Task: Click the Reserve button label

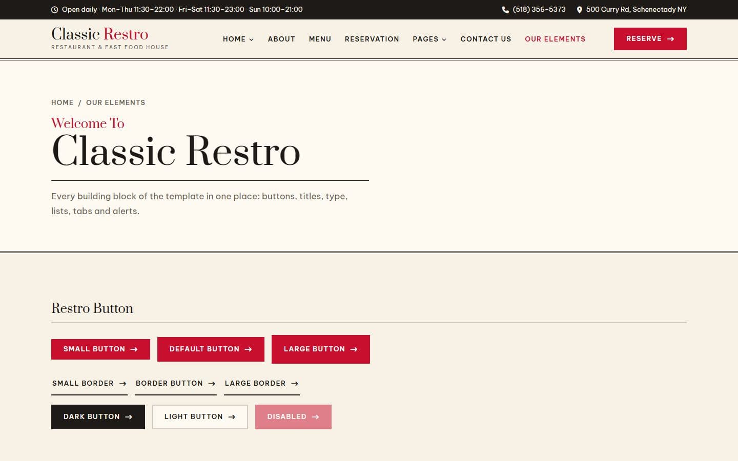Action: 644,38
